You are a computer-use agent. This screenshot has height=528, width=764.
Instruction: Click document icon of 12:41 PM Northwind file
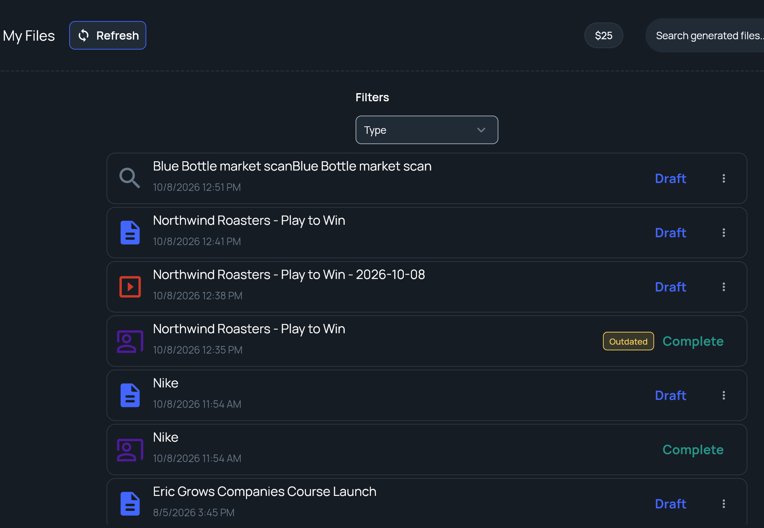point(130,232)
